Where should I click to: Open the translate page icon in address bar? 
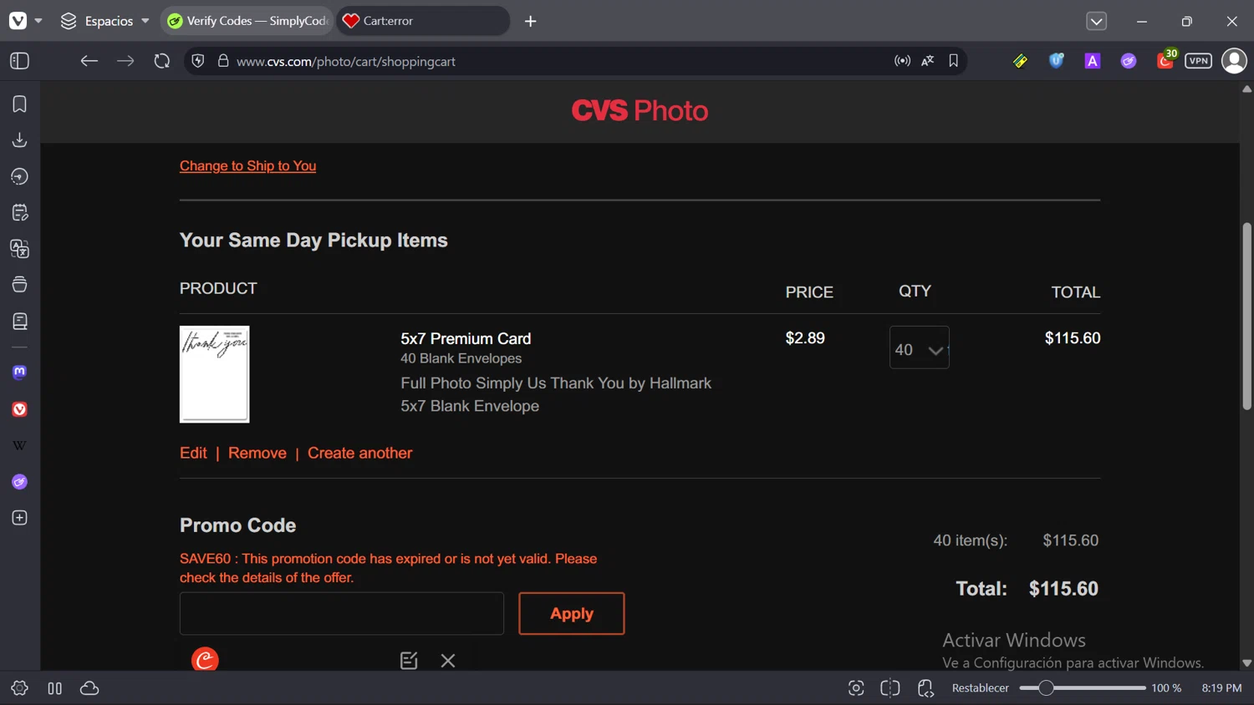pyautogui.click(x=928, y=61)
